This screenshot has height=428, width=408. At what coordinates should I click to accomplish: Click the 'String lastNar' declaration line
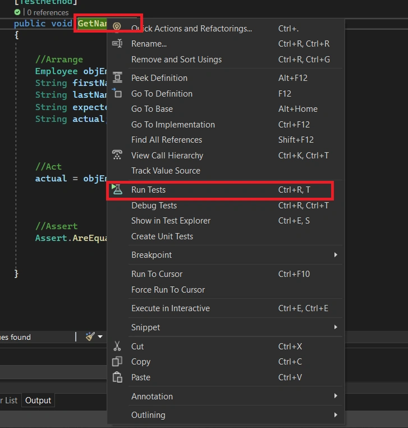point(71,95)
